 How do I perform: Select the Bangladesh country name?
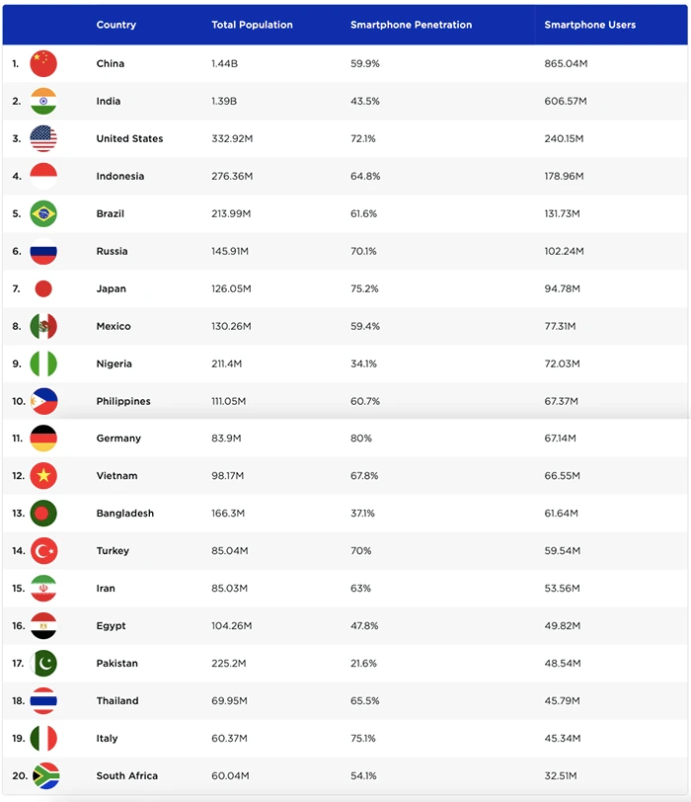coord(125,513)
